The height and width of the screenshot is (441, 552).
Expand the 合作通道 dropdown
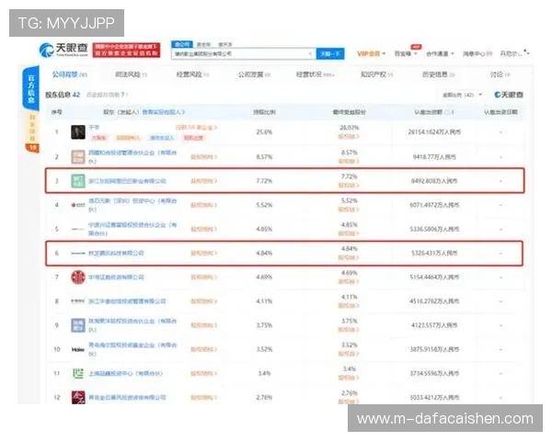[440, 54]
